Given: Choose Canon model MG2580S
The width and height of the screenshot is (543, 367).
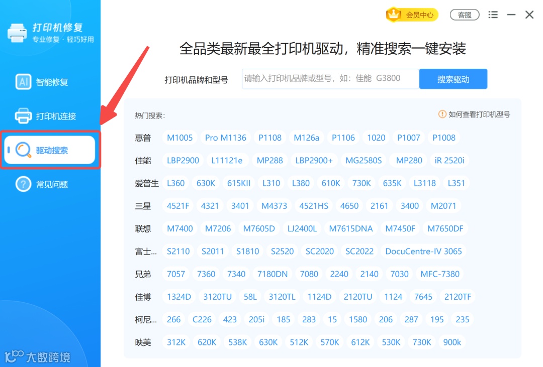Looking at the screenshot, I should (364, 161).
